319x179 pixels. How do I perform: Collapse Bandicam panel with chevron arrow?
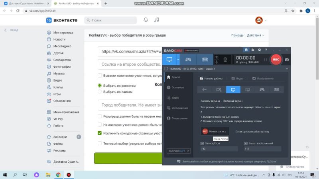point(287,69)
